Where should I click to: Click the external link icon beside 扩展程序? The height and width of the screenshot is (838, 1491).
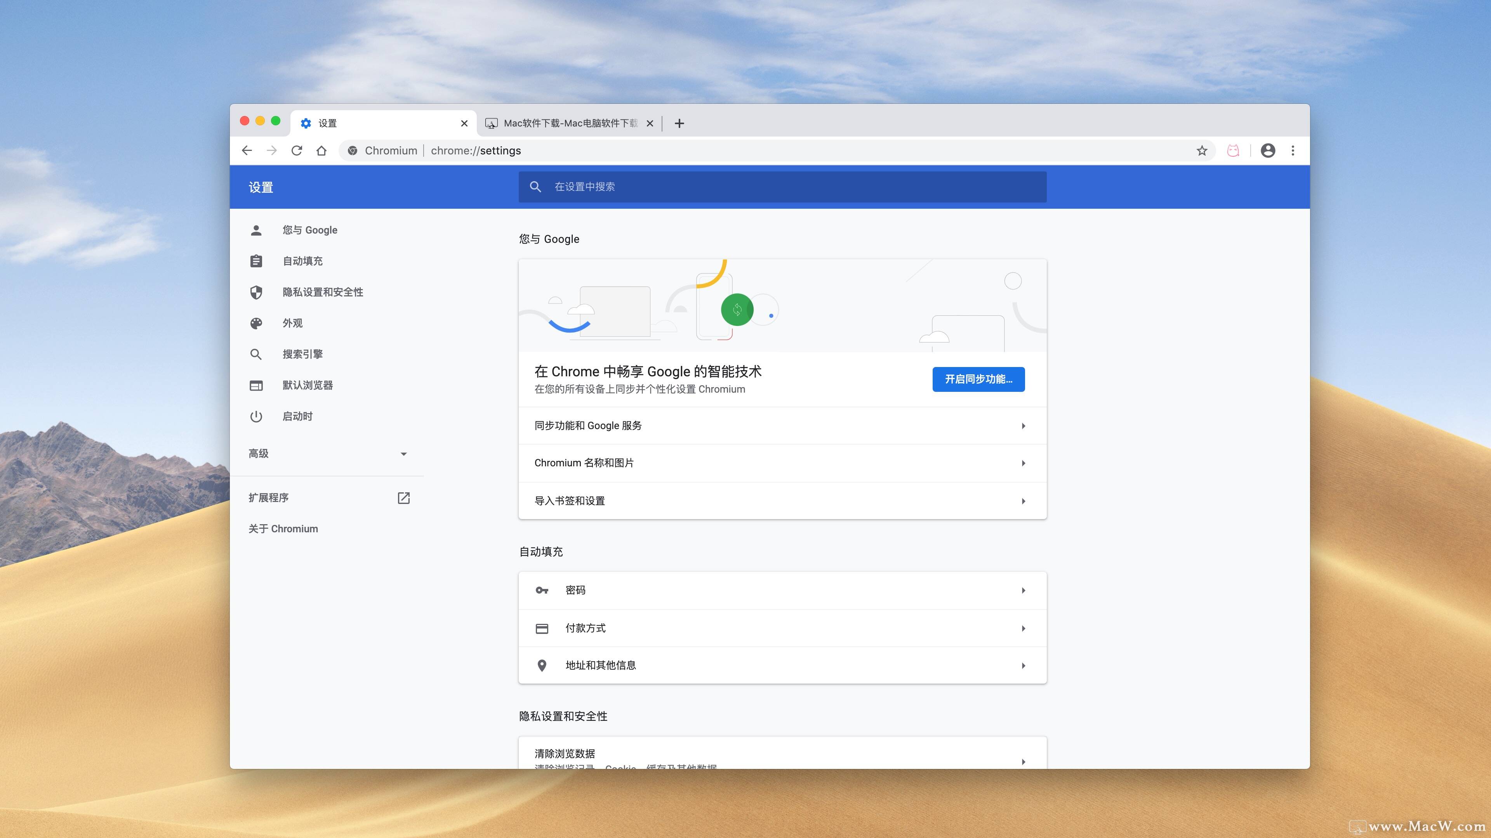(403, 498)
